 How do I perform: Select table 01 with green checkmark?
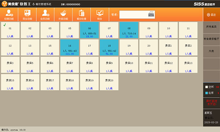pyautogui.click(x=10, y=30)
